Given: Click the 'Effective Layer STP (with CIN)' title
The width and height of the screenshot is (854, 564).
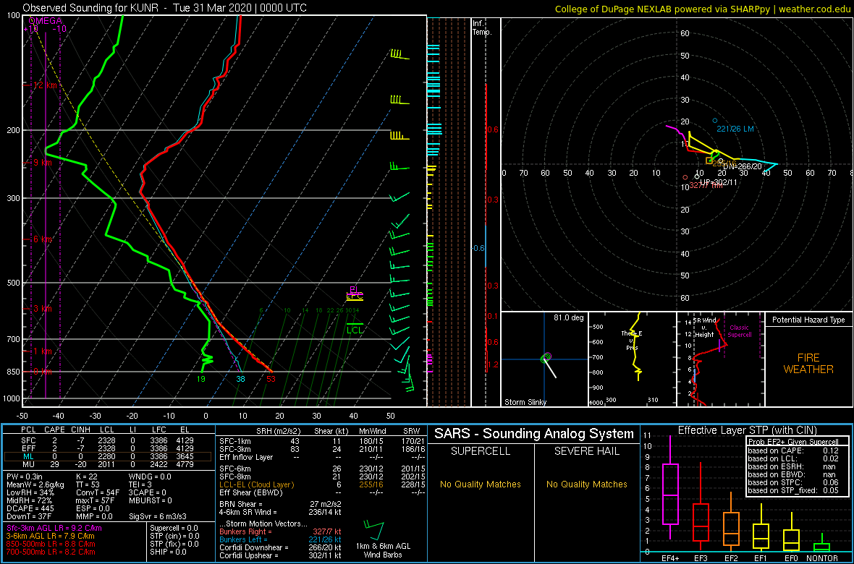Looking at the screenshot, I should pyautogui.click(x=746, y=430).
